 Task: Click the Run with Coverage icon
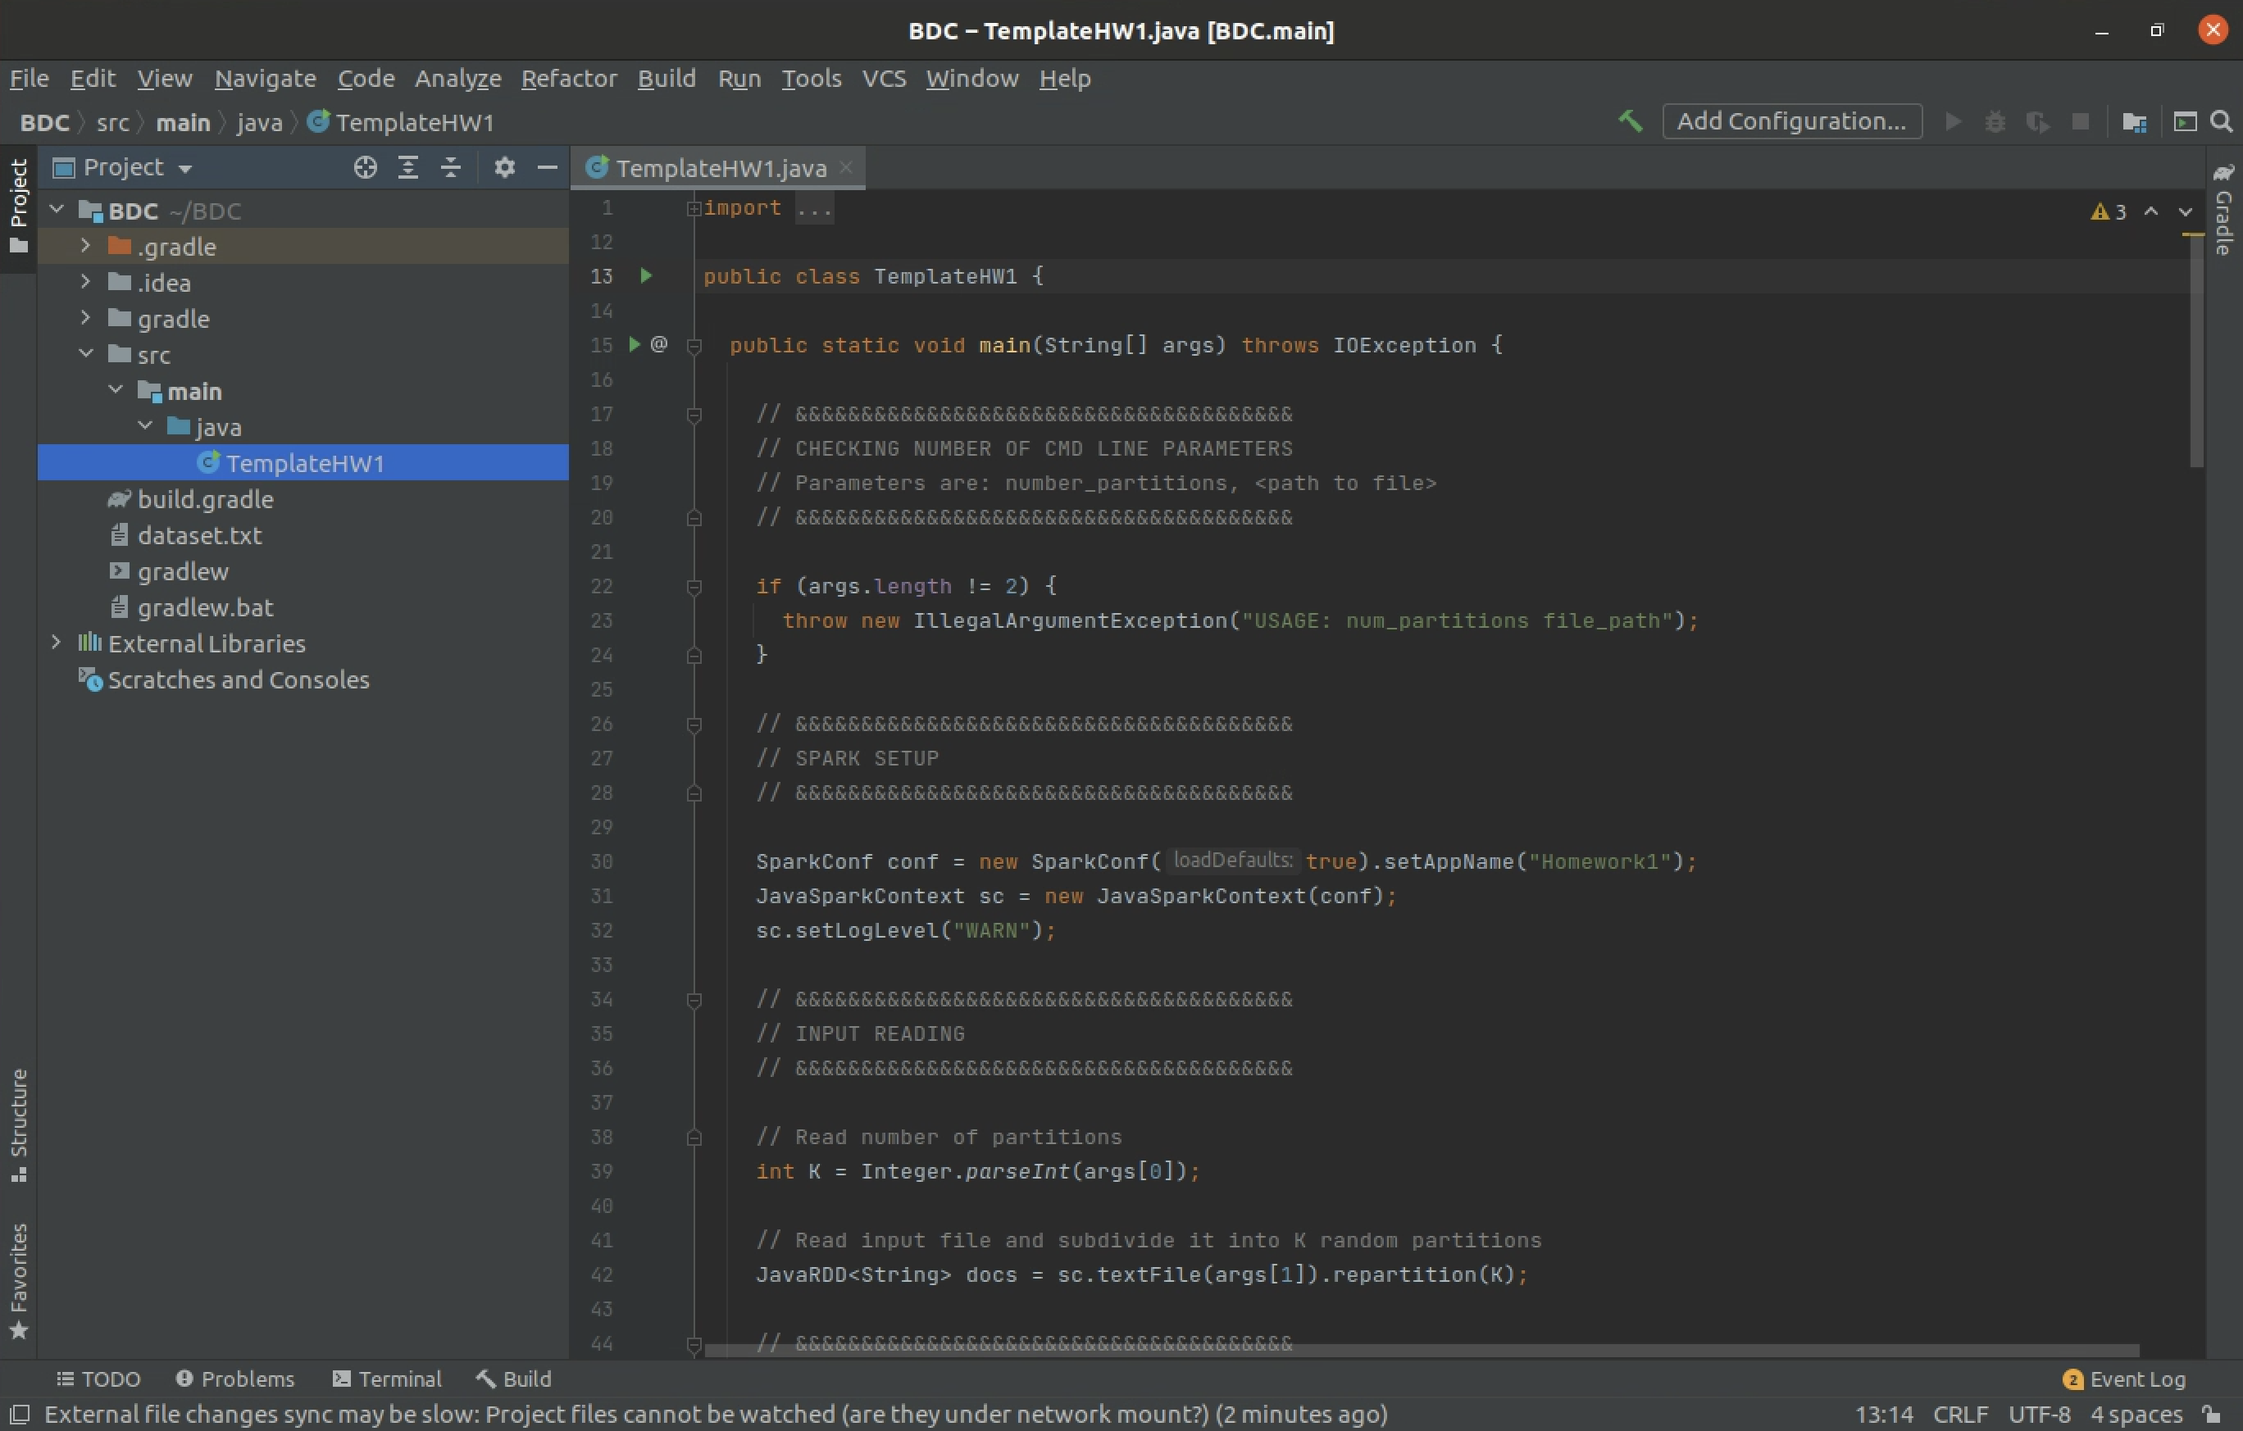click(2037, 122)
